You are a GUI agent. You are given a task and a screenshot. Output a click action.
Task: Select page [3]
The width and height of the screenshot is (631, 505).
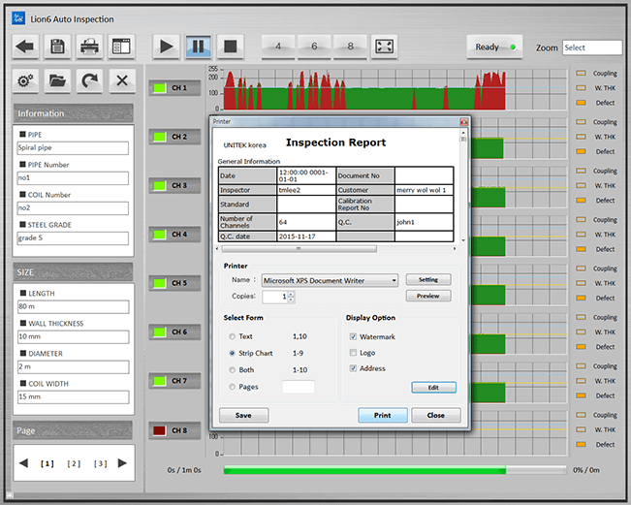point(100,463)
